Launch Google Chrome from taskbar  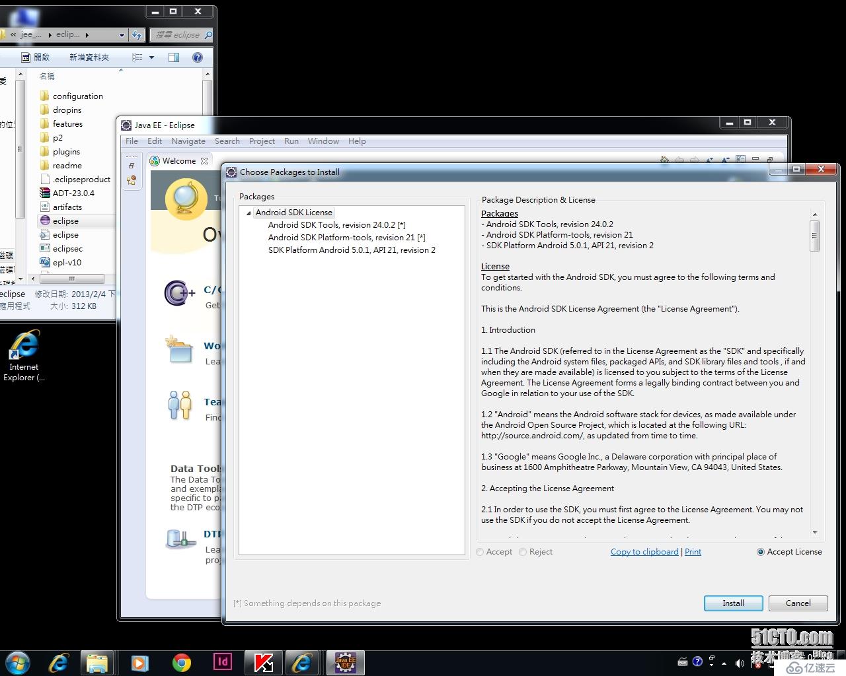click(182, 663)
